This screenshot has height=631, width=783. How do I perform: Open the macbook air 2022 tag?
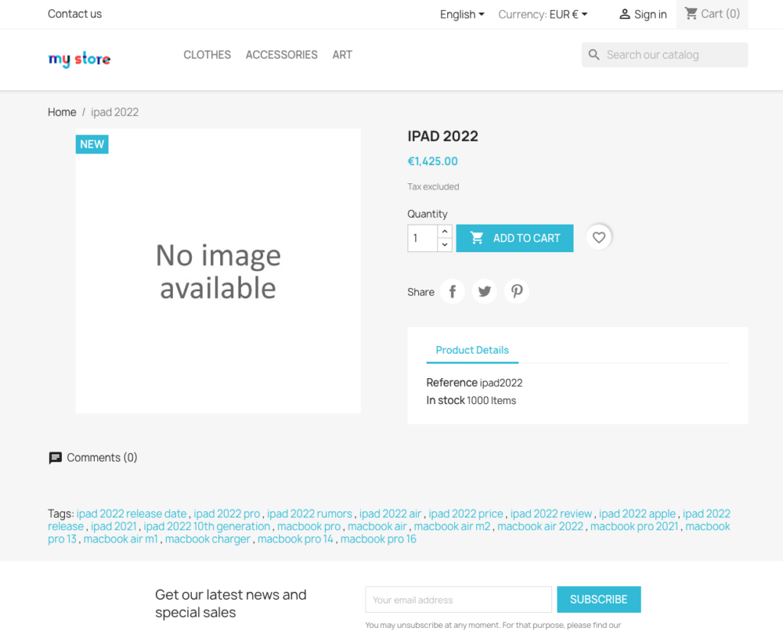pyautogui.click(x=541, y=527)
